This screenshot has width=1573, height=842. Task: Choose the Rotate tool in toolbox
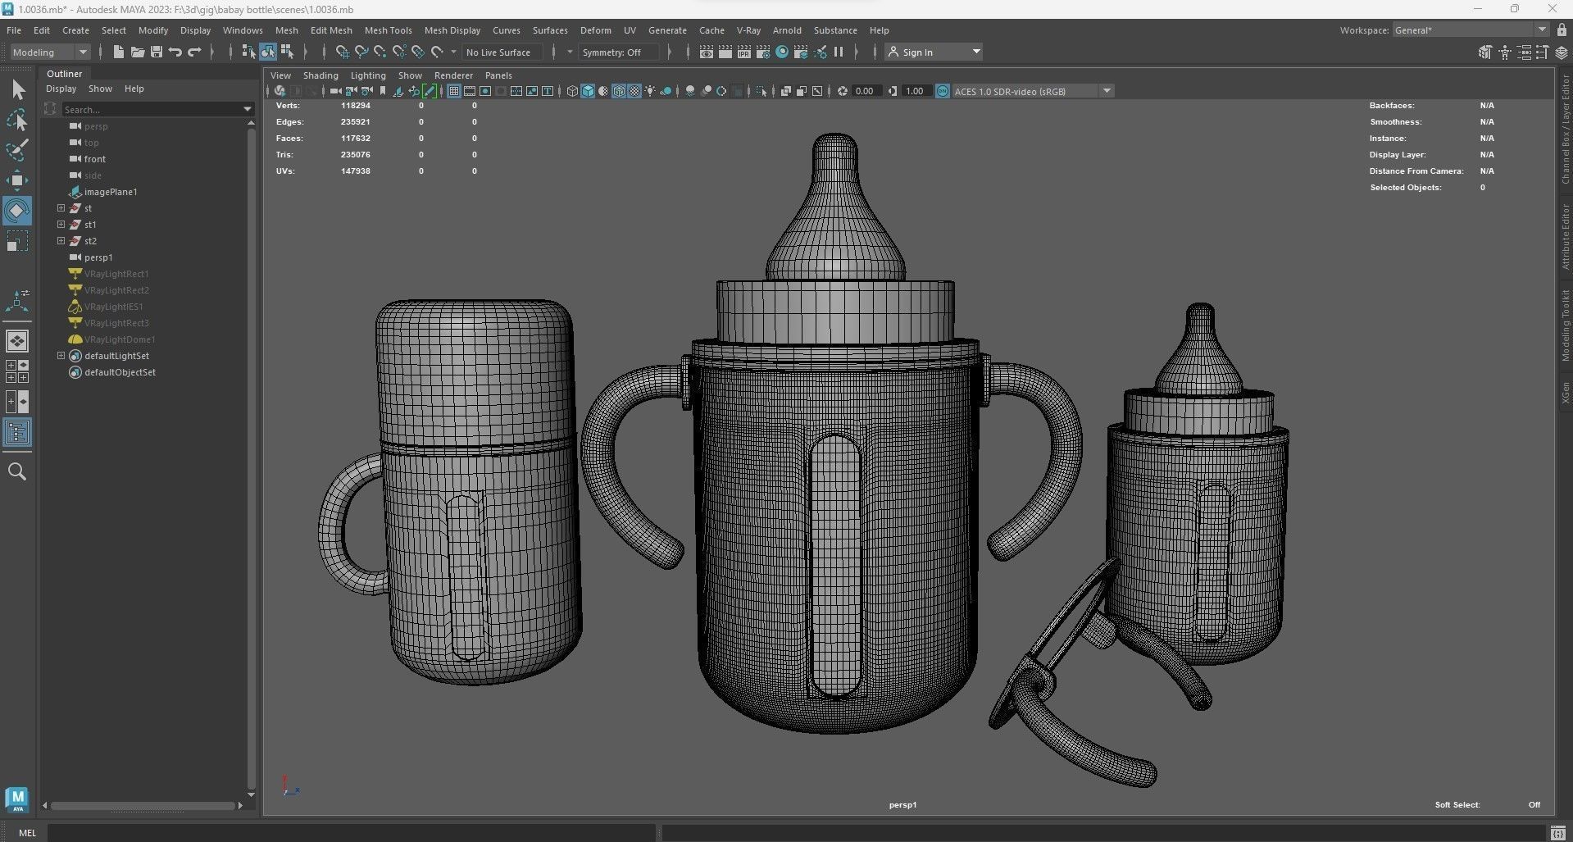click(17, 211)
